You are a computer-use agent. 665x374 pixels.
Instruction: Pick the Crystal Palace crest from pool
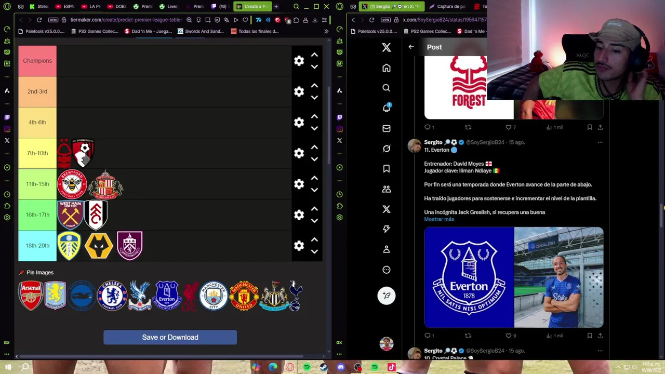[140, 296]
